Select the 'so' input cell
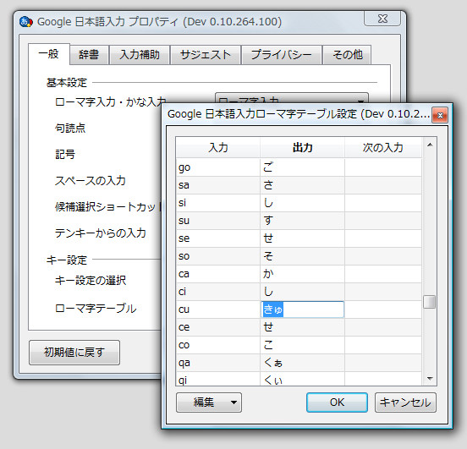 click(x=218, y=256)
